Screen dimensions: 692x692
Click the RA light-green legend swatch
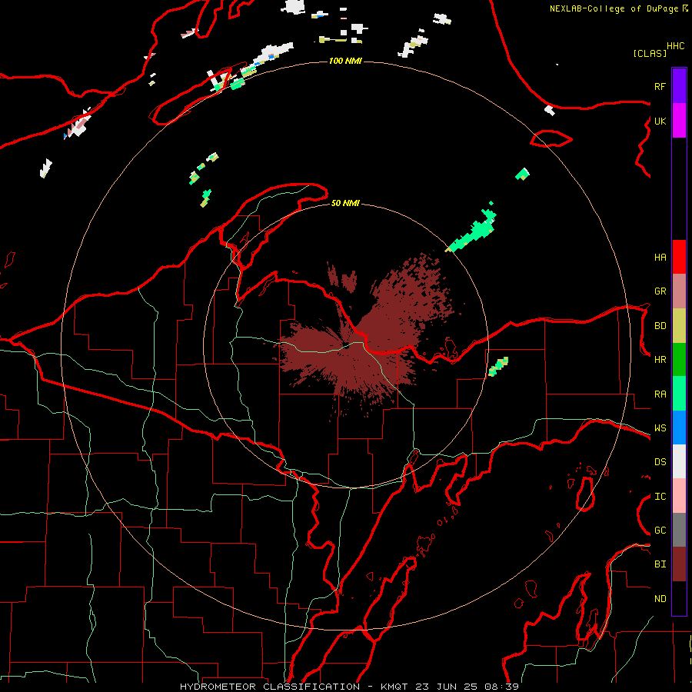coord(679,394)
